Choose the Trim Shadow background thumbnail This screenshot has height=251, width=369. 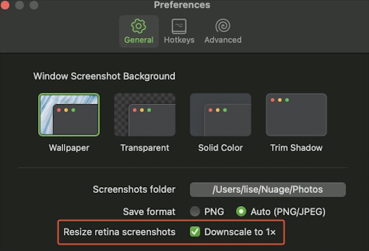(296, 115)
